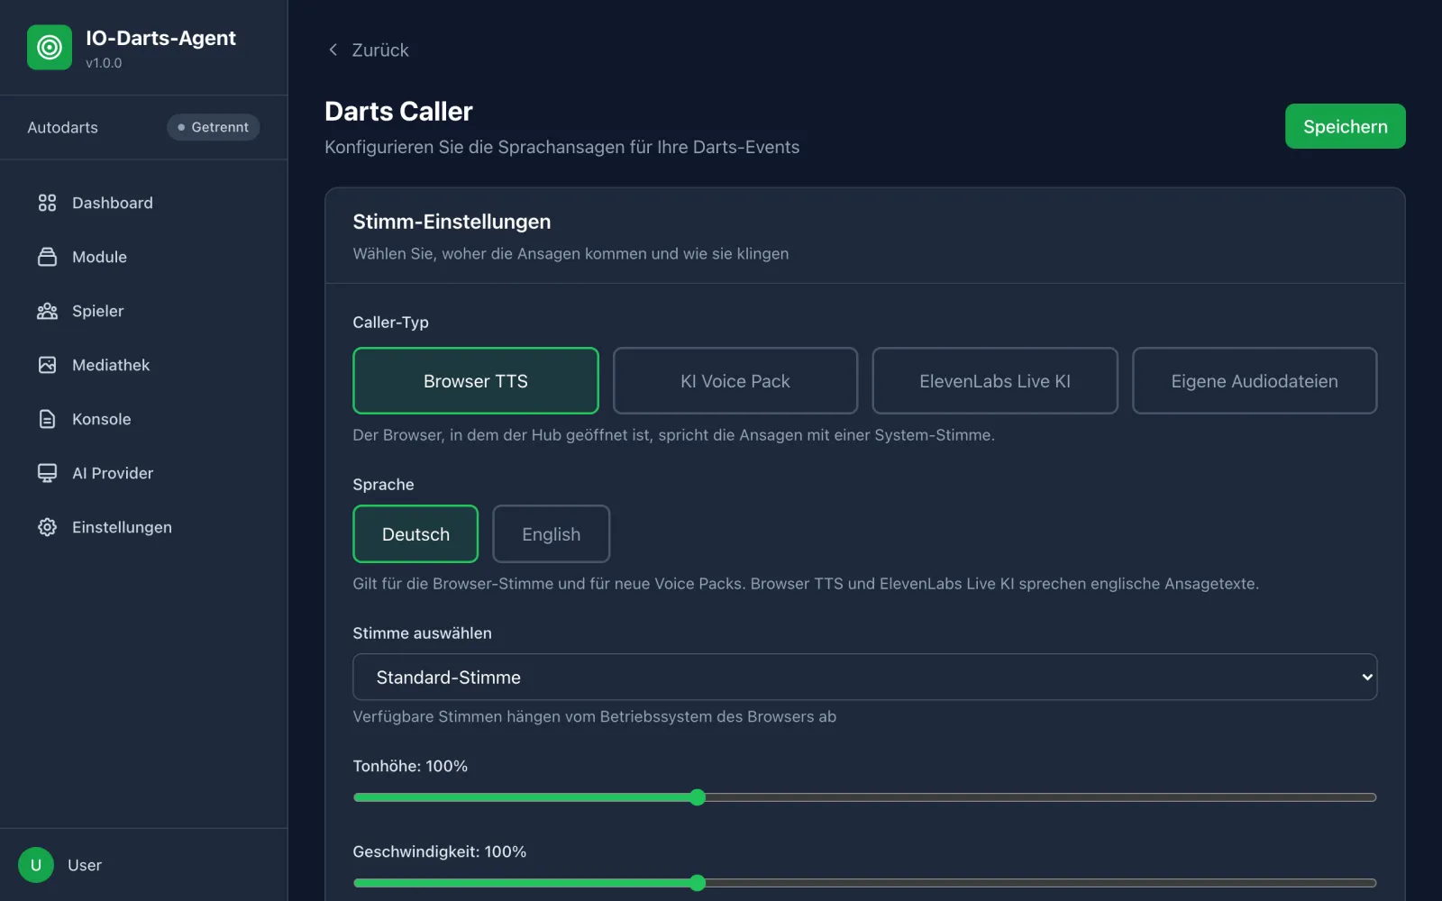This screenshot has width=1442, height=901.
Task: Open the Konsole page label
Action: coord(102,419)
